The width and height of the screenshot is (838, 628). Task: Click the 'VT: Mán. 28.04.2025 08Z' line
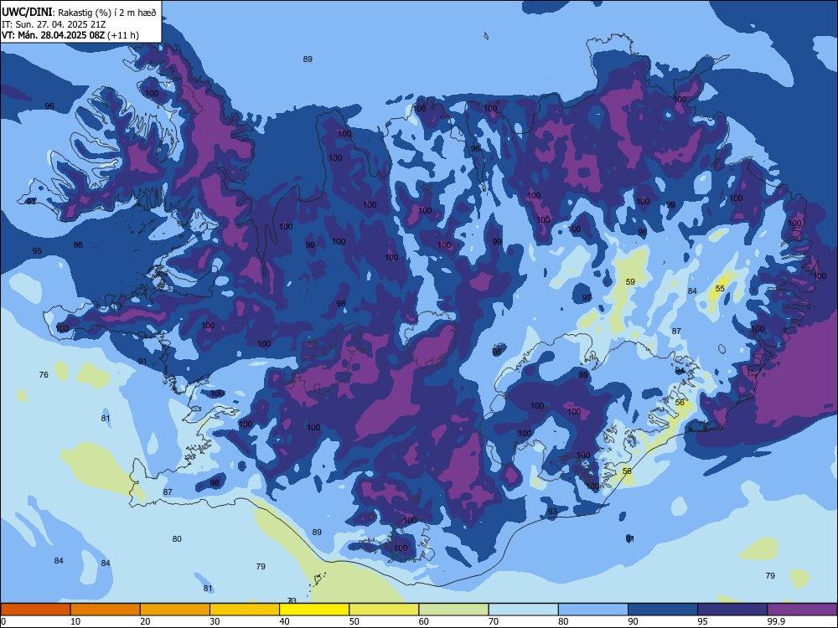tap(53, 35)
